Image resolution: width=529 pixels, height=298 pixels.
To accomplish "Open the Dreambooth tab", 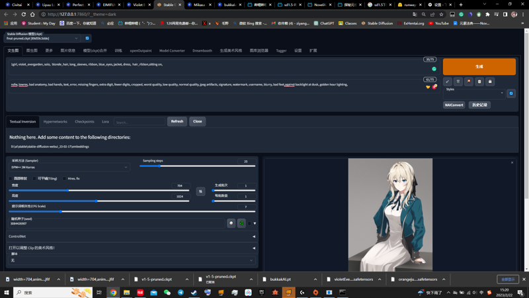I will coord(202,51).
